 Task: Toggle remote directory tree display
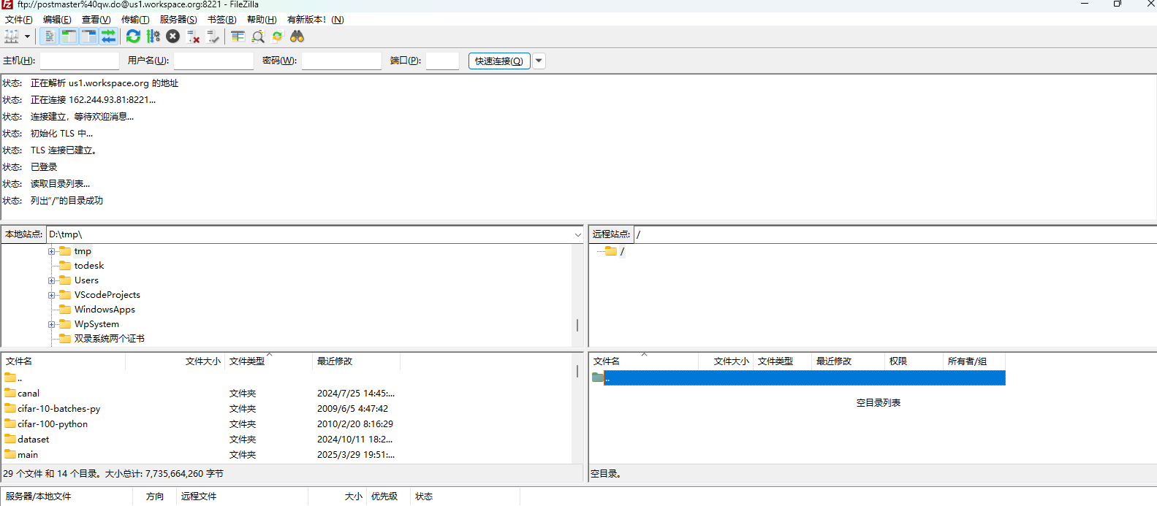[x=88, y=37]
